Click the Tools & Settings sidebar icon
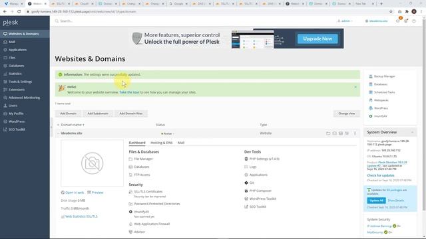This screenshot has width=426, height=239. pos(5,82)
